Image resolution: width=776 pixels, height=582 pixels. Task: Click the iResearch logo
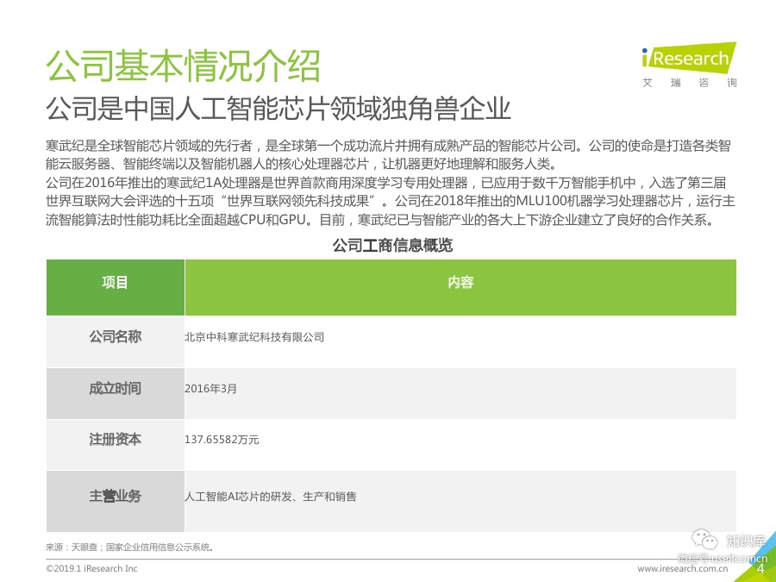[x=688, y=58]
